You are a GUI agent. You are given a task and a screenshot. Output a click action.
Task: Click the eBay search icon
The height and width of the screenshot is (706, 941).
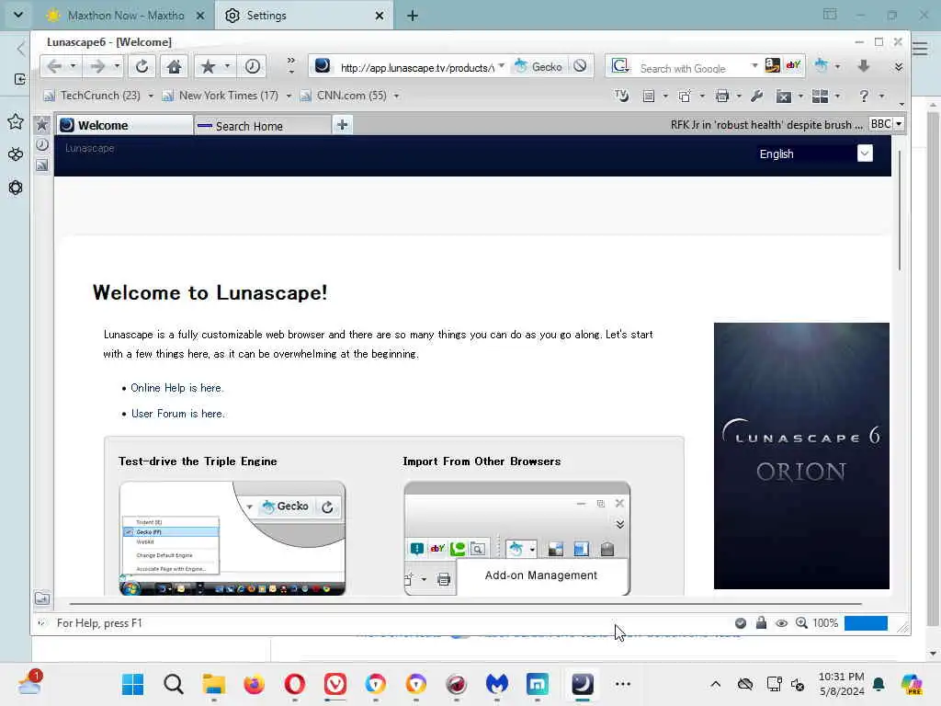click(x=793, y=65)
